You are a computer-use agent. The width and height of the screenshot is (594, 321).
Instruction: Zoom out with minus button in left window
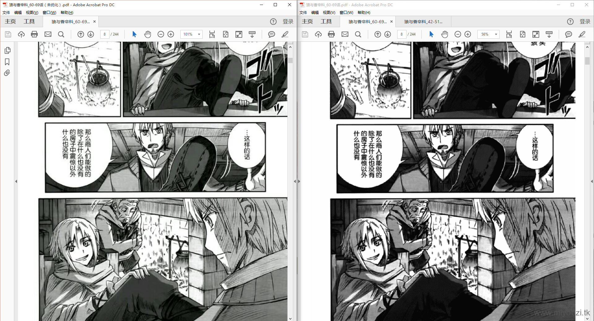[x=161, y=34]
